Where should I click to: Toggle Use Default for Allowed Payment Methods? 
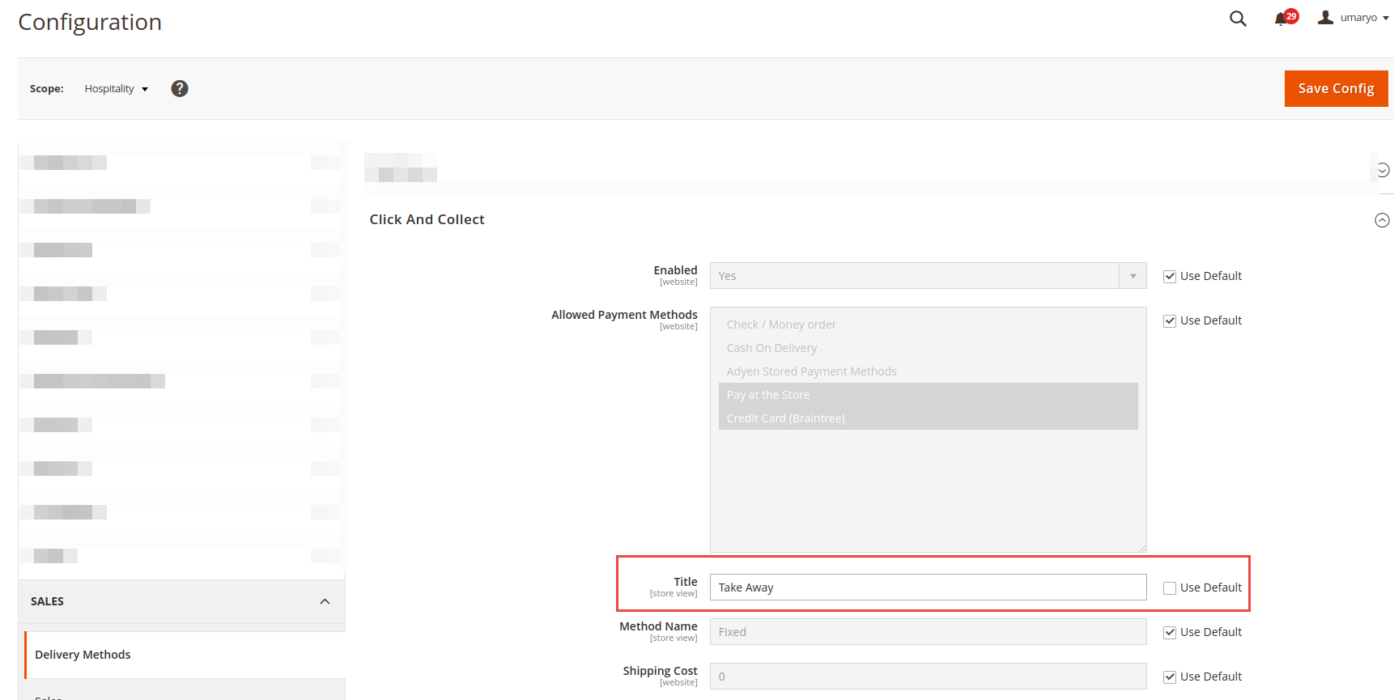click(x=1170, y=321)
